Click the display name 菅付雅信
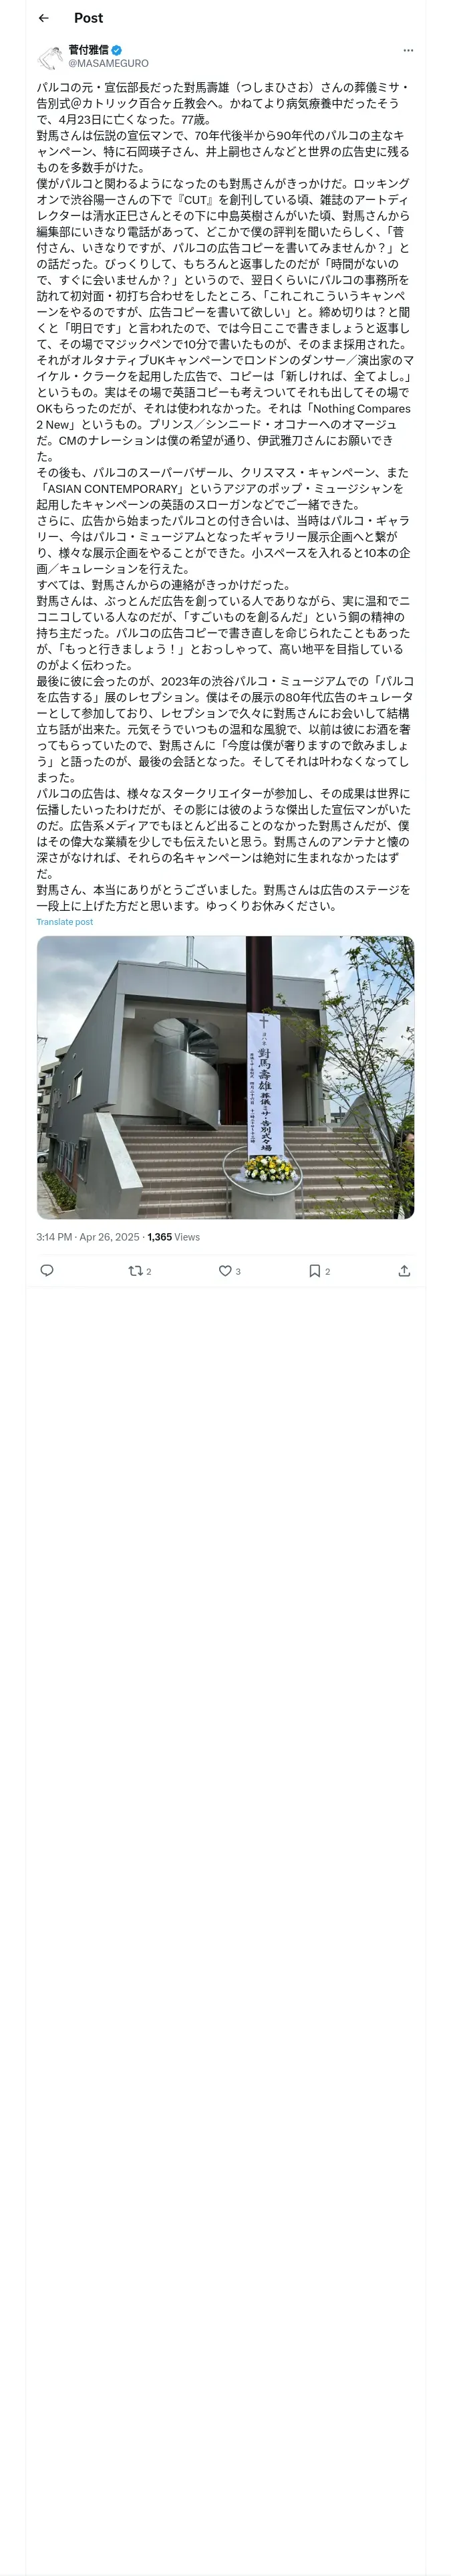 click(89, 50)
